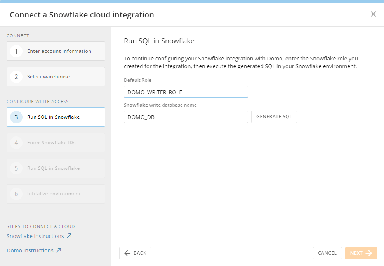Click the step 2 number circle
Image resolution: width=384 pixels, height=266 pixels.
16,77
